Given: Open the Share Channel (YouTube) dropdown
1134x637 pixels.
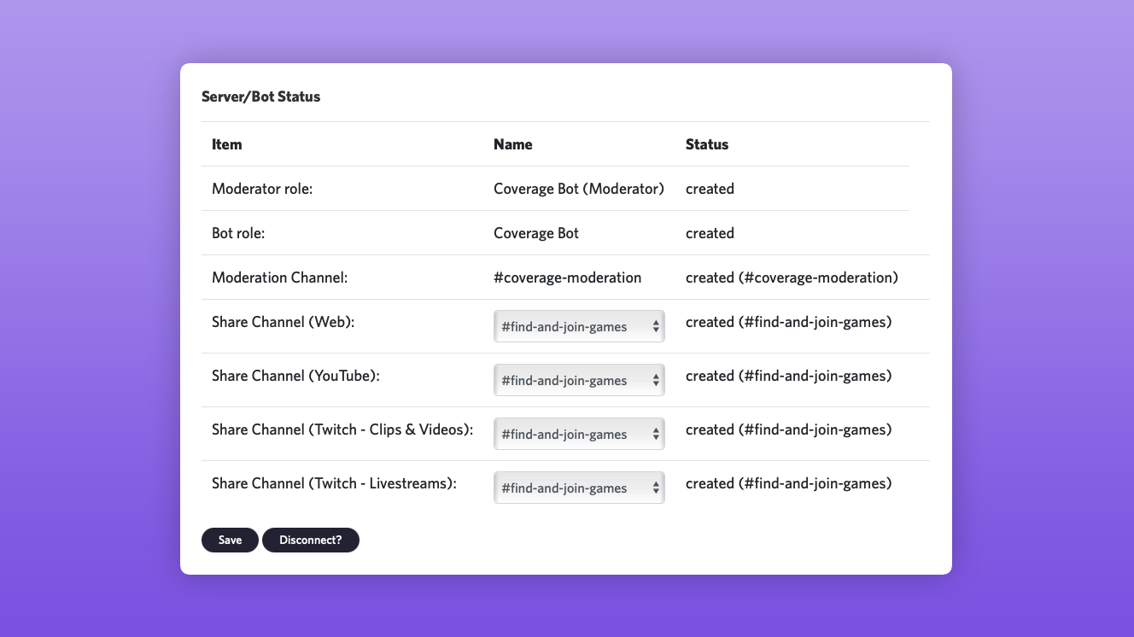Looking at the screenshot, I should [579, 380].
